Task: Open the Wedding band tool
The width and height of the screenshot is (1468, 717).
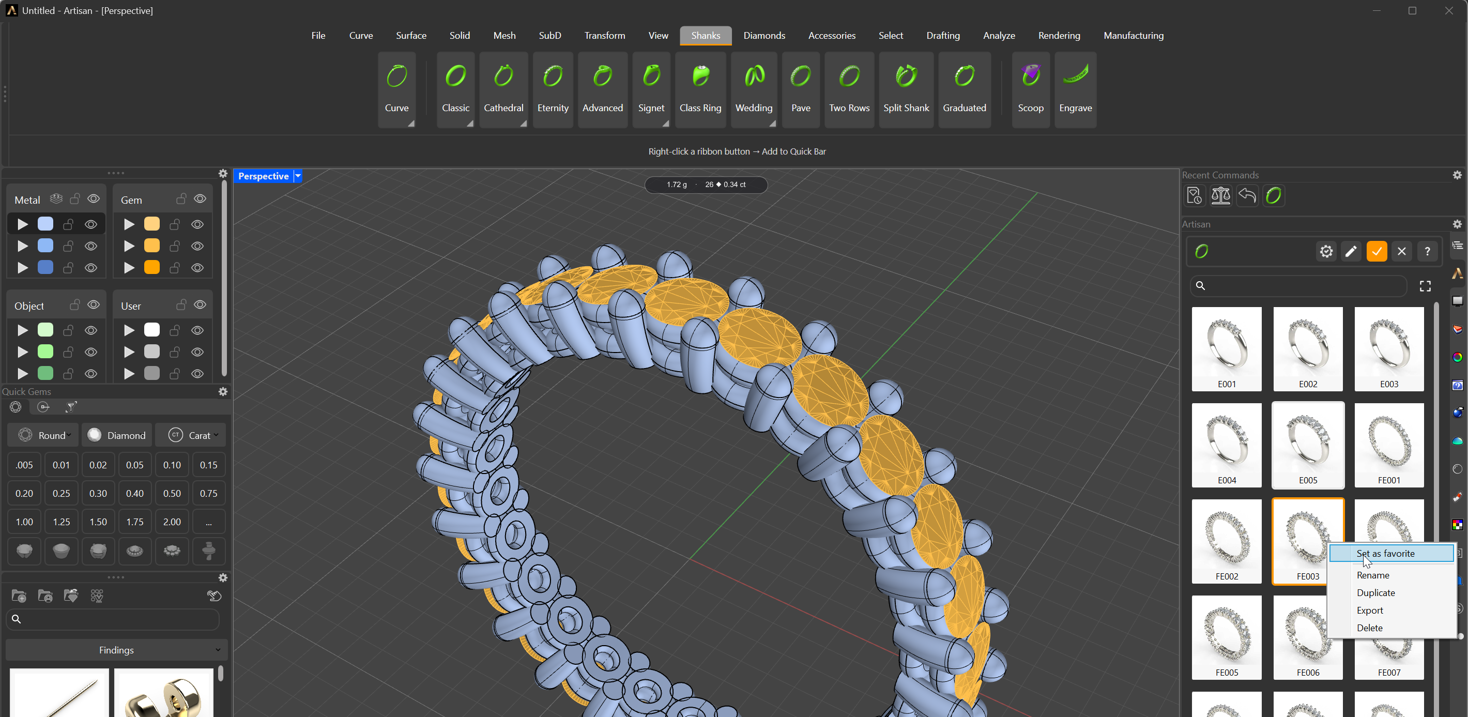Action: (754, 89)
